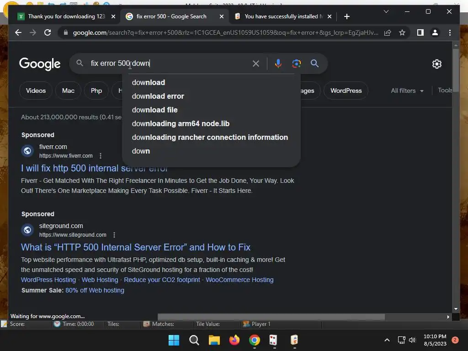Image resolution: width=468 pixels, height=351 pixels.
Task: Open the Chrome profile menu
Action: [435, 32]
